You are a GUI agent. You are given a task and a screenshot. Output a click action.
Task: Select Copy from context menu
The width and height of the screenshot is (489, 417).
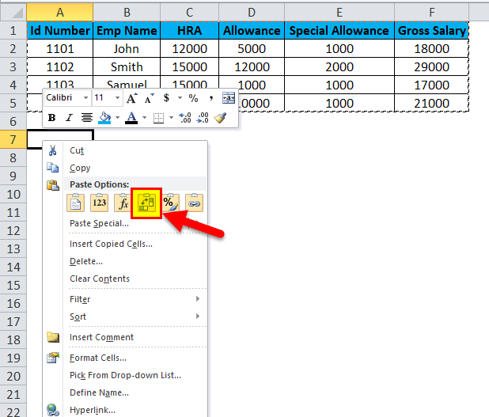[x=126, y=168]
